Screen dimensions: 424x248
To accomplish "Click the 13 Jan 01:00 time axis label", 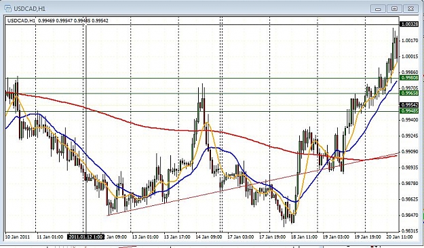I will click(145, 237).
